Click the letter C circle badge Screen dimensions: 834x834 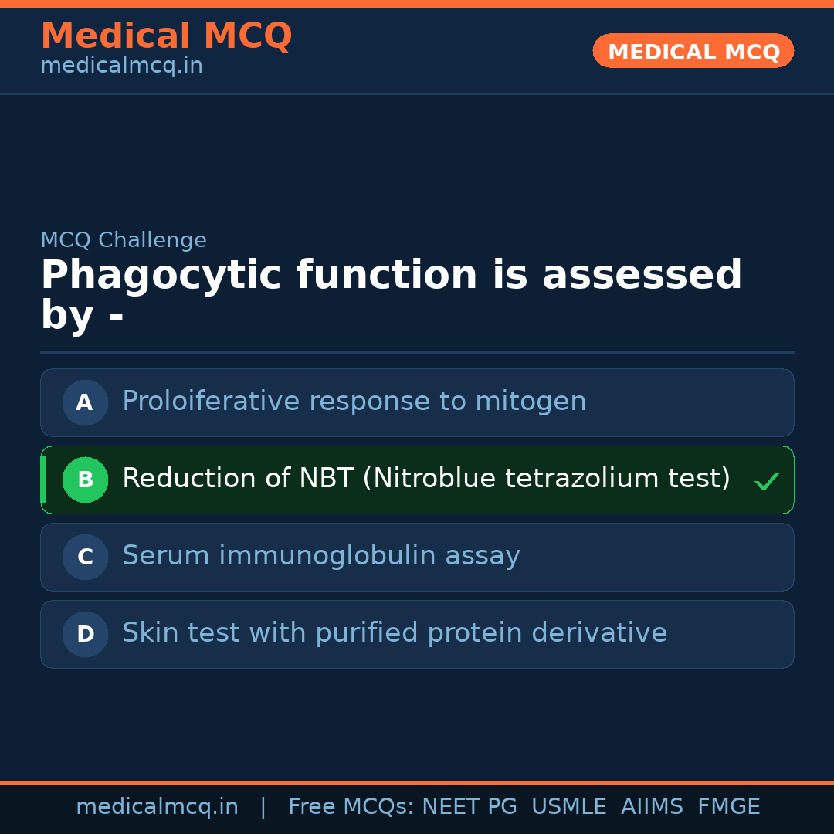point(85,557)
